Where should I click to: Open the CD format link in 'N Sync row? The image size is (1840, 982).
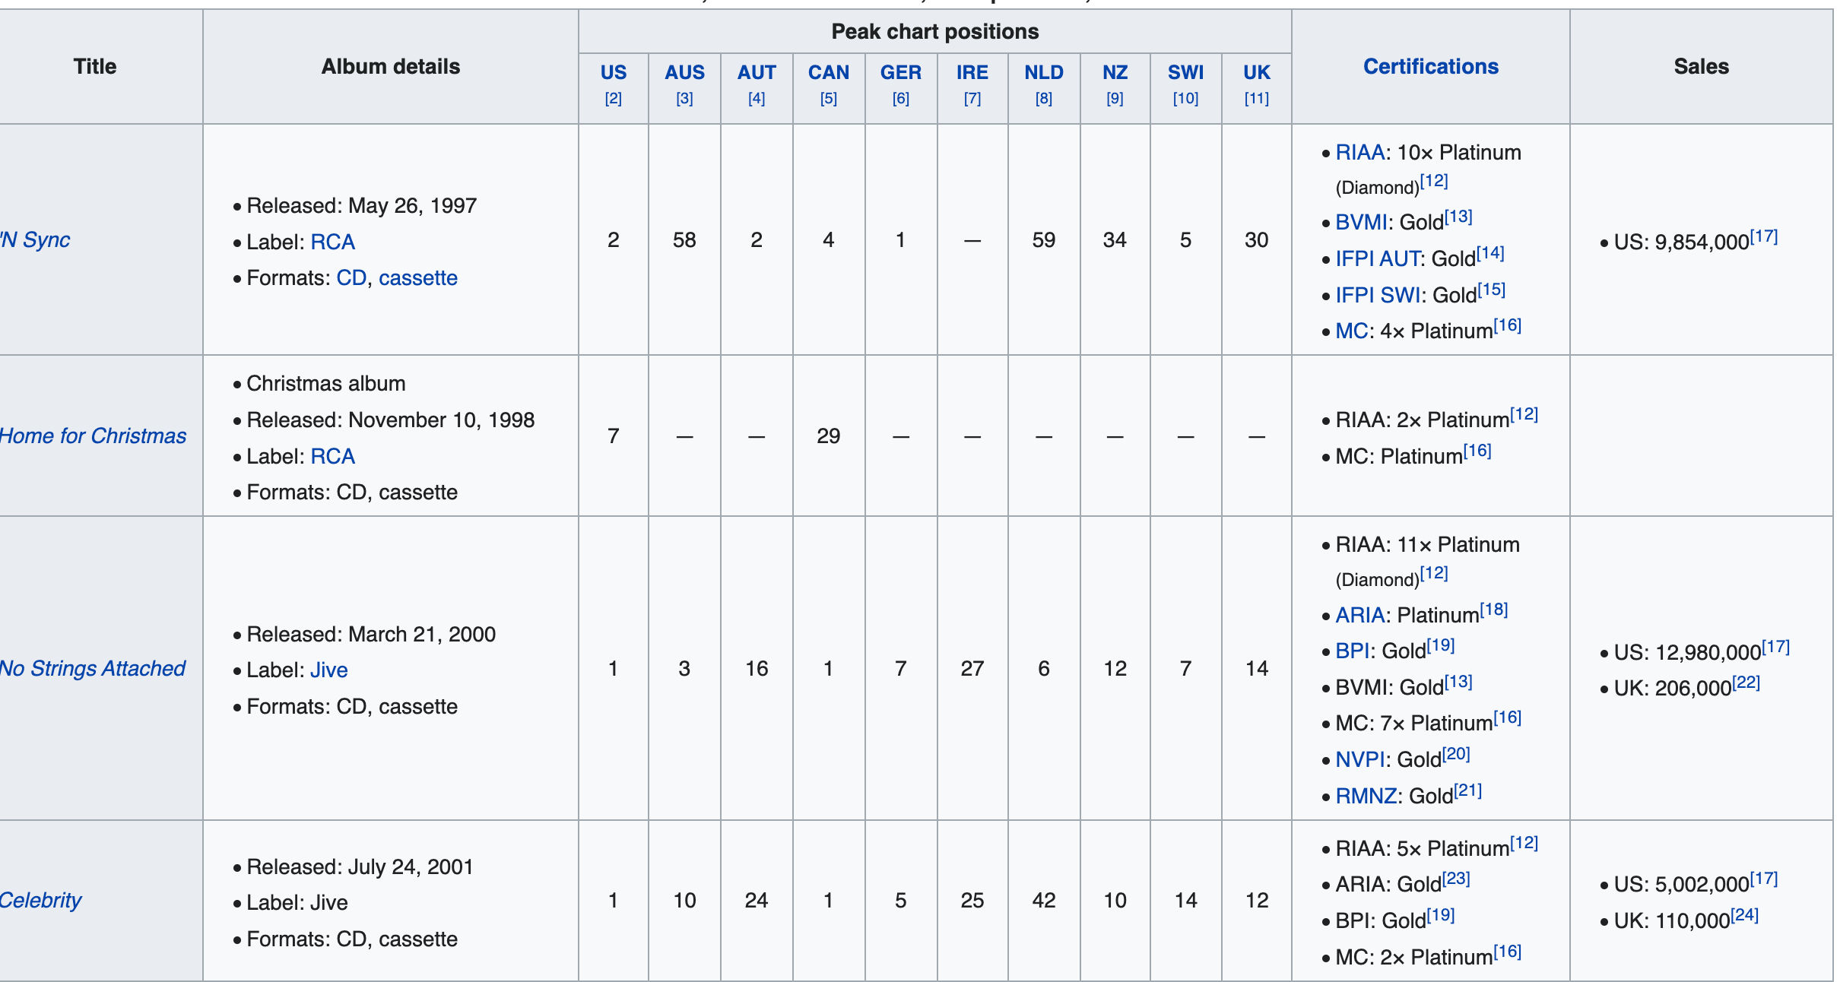(351, 278)
